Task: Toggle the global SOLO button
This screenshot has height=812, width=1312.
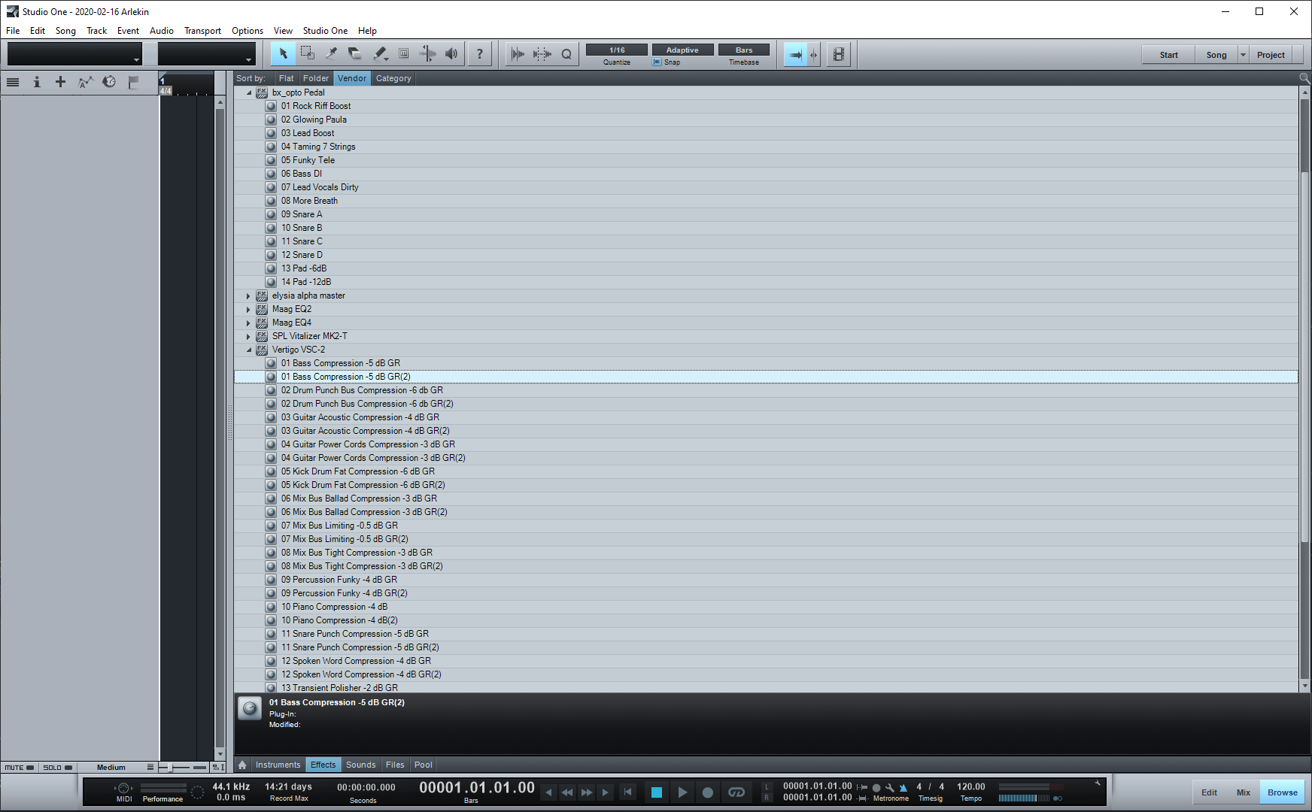Action: click(x=57, y=768)
